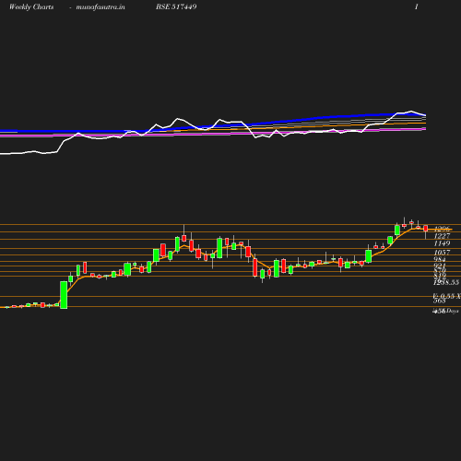Screen dimensions: 461x461
Task: Click the '1227' price level label
Action: coord(442,236)
